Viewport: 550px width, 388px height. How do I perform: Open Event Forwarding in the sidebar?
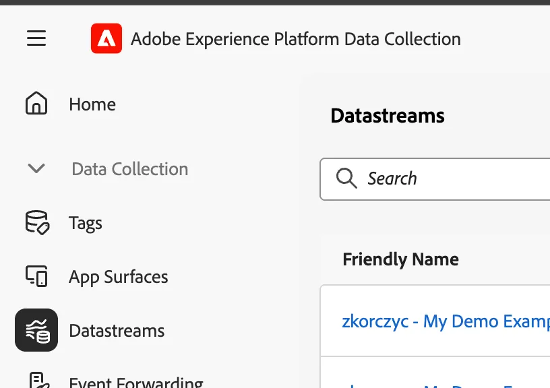tap(136, 382)
